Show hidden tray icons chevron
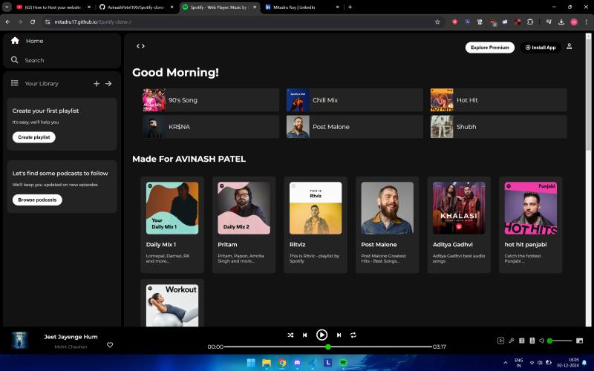594x371 pixels. tap(505, 363)
